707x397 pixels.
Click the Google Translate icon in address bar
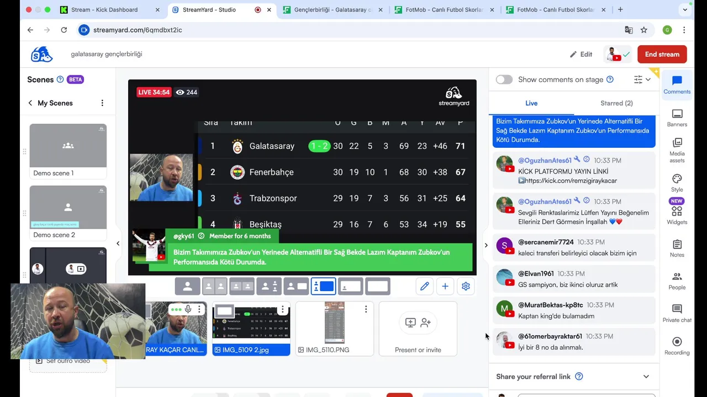click(629, 30)
